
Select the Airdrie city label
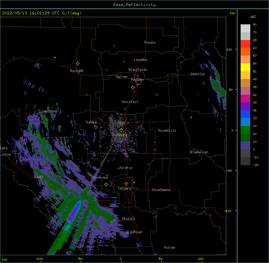126,168
